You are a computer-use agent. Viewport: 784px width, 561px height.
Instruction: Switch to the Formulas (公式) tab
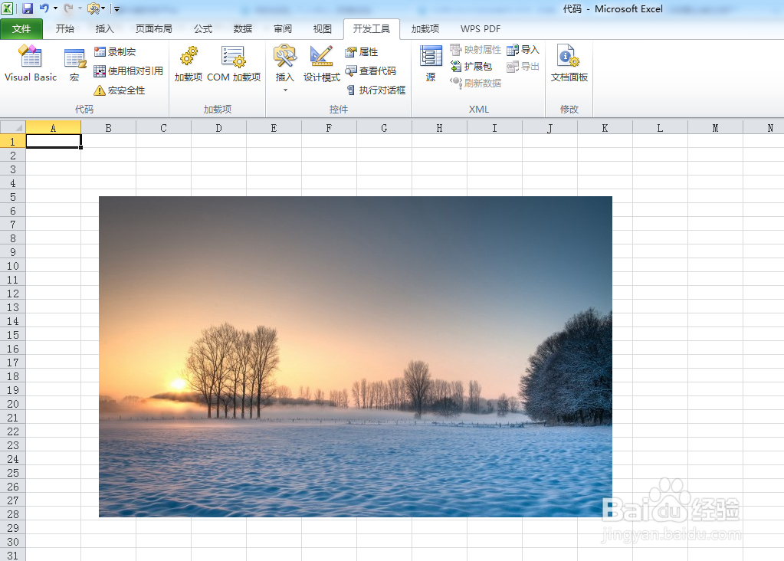(x=203, y=29)
